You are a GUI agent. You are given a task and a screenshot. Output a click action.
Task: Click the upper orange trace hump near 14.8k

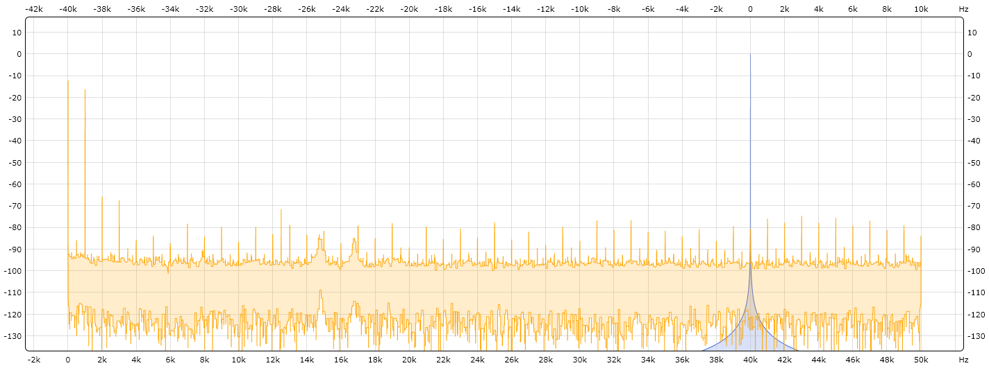(320, 240)
